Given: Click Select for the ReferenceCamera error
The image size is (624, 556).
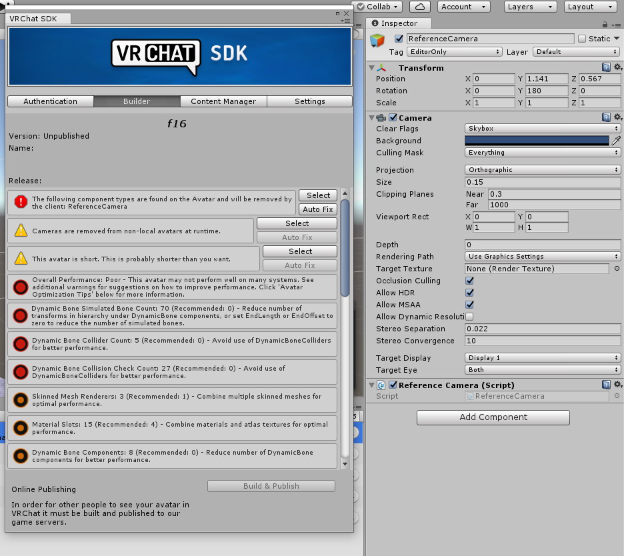Looking at the screenshot, I should pyautogui.click(x=317, y=195).
